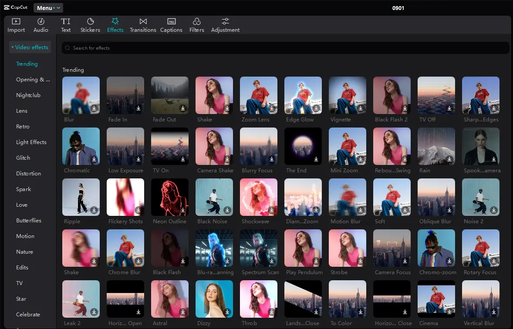Open the Spark category

[24, 189]
